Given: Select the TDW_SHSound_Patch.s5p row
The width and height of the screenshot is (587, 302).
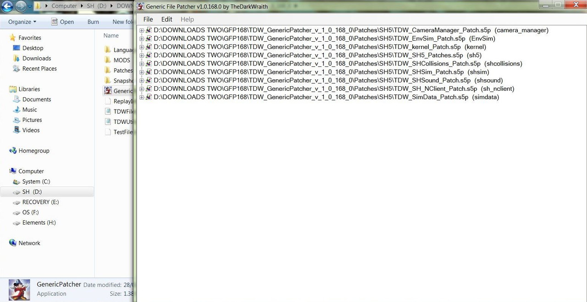Looking at the screenshot, I should click(x=328, y=80).
